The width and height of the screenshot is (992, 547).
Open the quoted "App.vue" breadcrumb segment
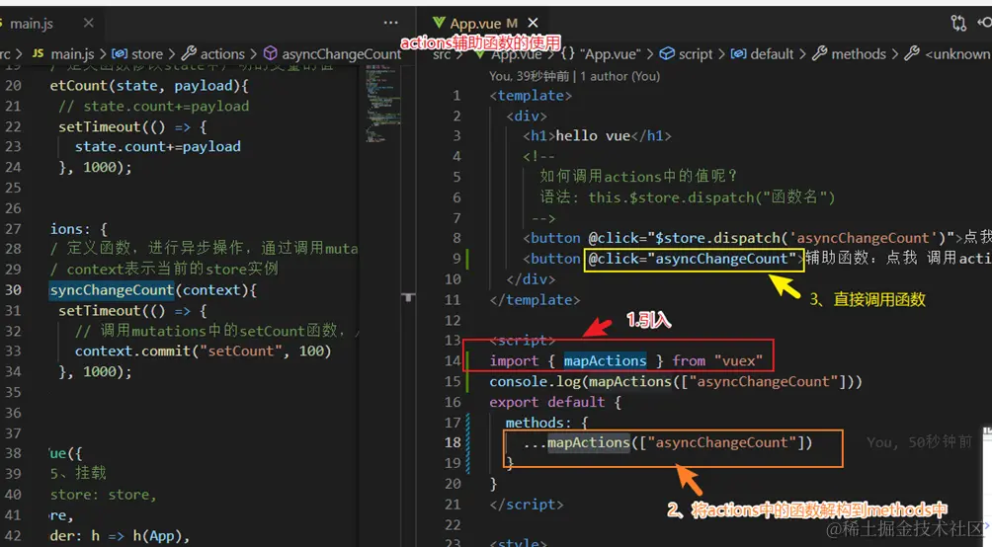tap(610, 54)
